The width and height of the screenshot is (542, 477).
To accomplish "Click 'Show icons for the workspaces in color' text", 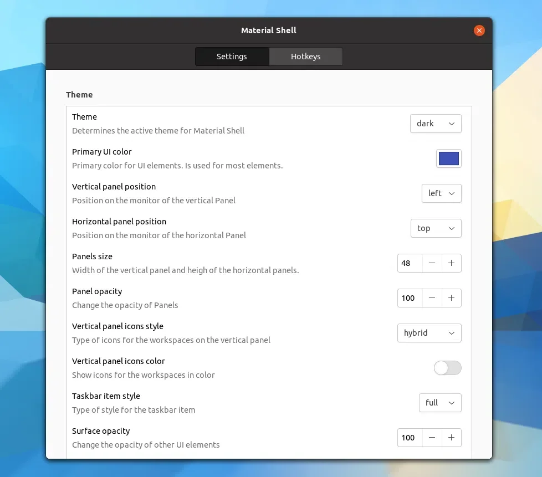I will tap(143, 375).
